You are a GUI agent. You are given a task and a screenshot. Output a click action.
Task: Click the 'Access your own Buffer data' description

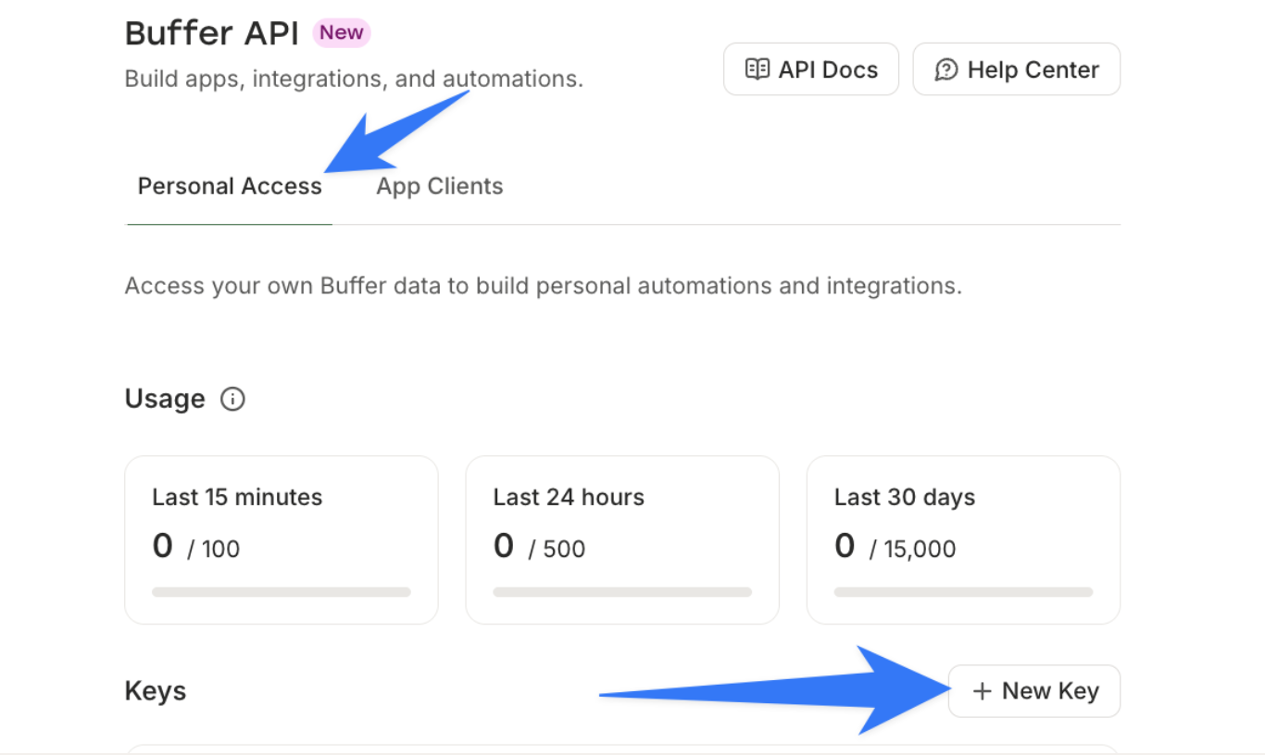tap(544, 286)
